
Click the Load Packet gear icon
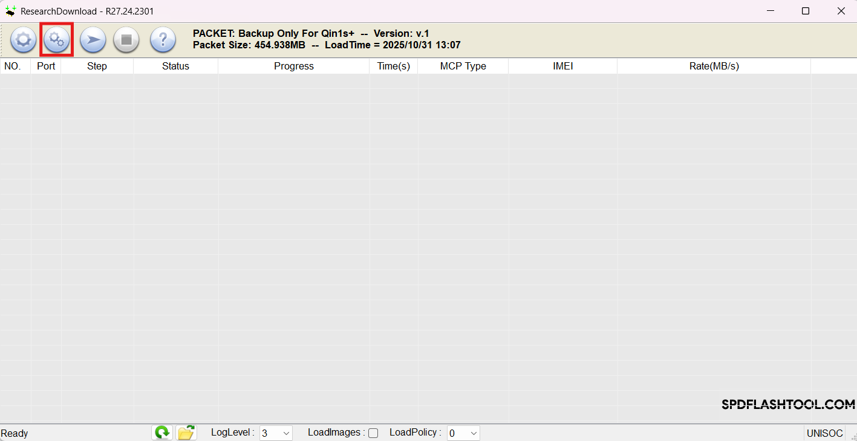23,40
